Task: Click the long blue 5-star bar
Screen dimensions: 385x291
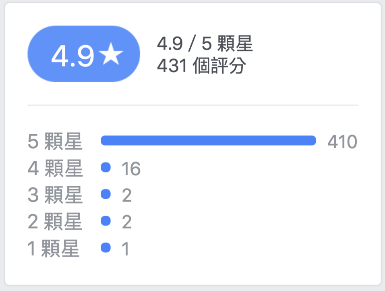Action: click(x=208, y=140)
